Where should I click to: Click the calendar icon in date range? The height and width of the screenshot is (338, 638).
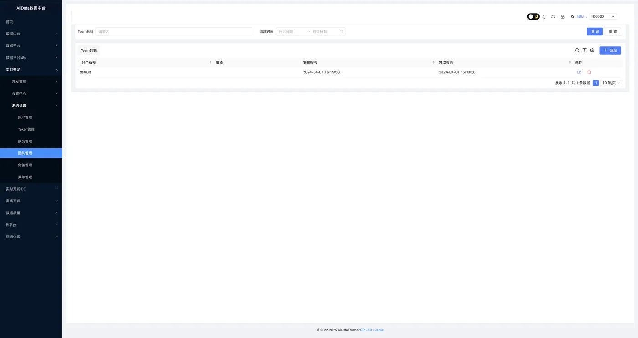(341, 31)
